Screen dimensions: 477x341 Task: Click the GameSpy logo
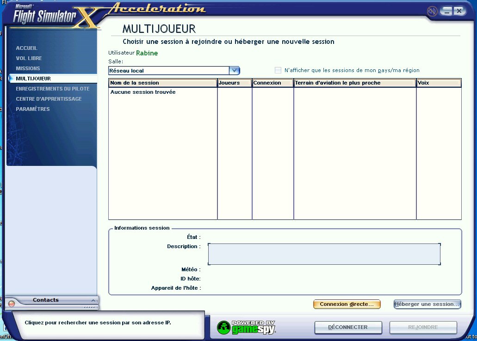[x=247, y=327]
